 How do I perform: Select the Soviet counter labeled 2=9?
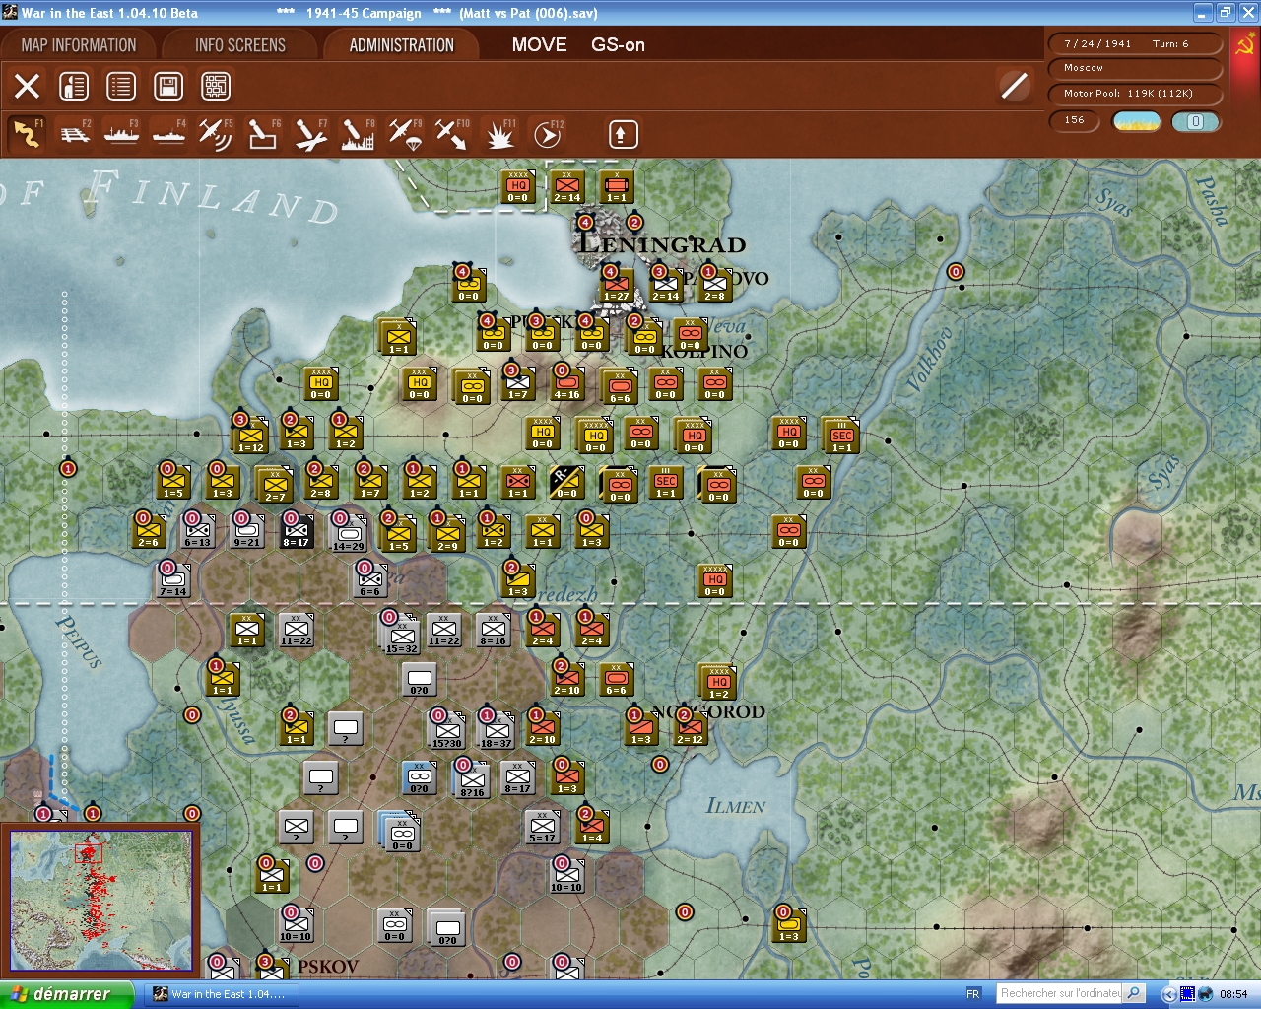(x=446, y=534)
